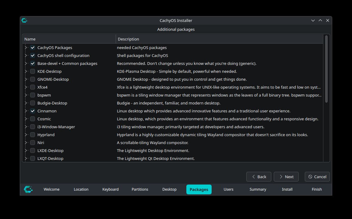Click the Hyprland description text
Image resolution: width=352 pixels, height=219 pixels.
click(x=212, y=135)
